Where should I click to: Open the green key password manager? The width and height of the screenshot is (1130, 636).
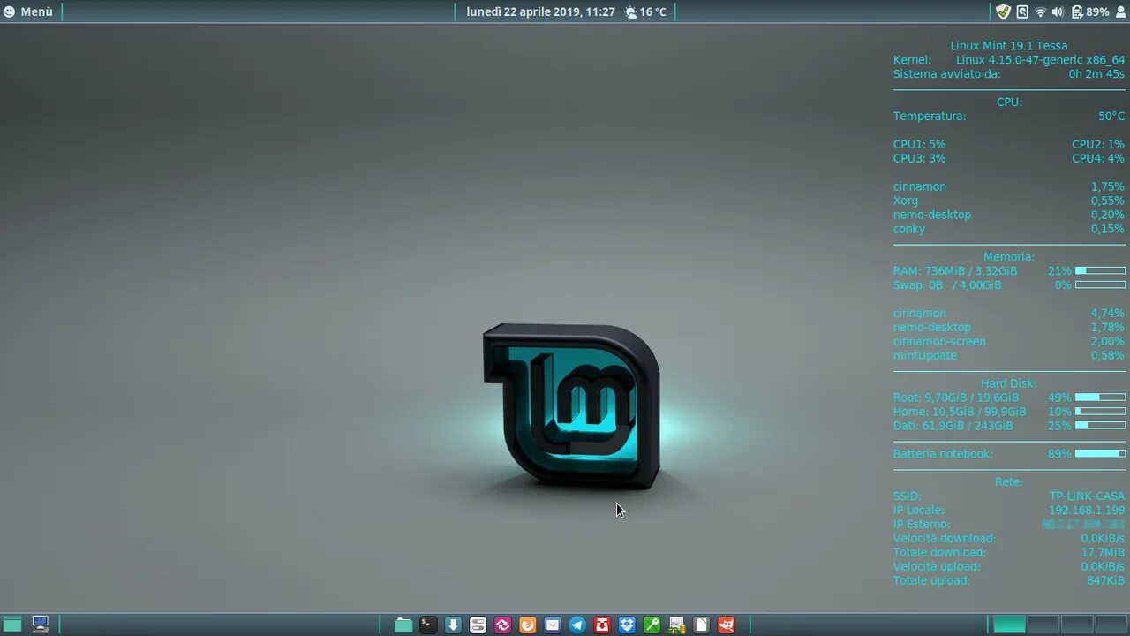[652, 625]
